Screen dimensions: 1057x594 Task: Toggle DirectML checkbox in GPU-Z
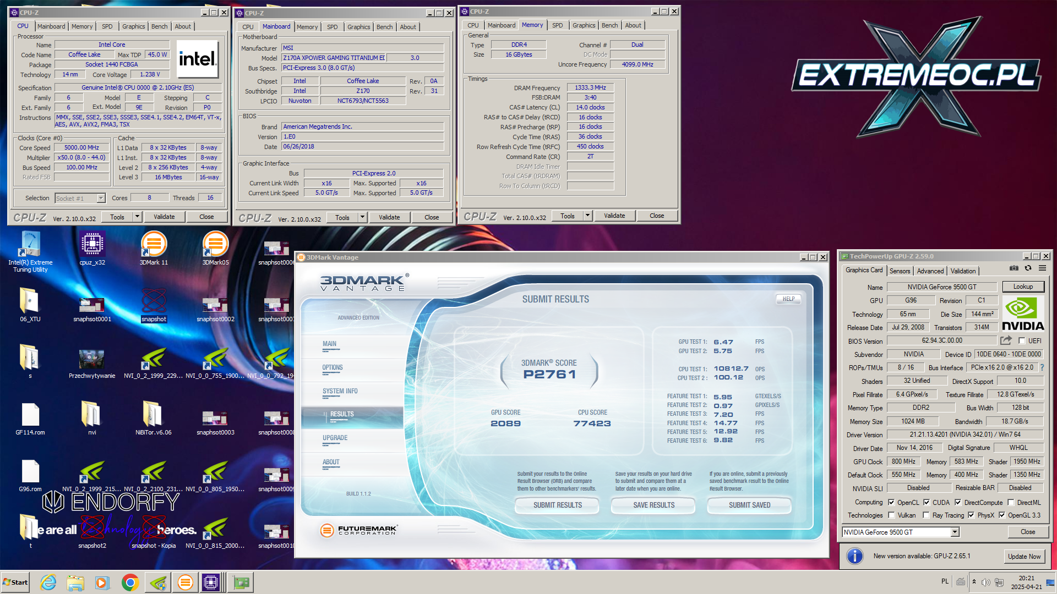[1011, 502]
